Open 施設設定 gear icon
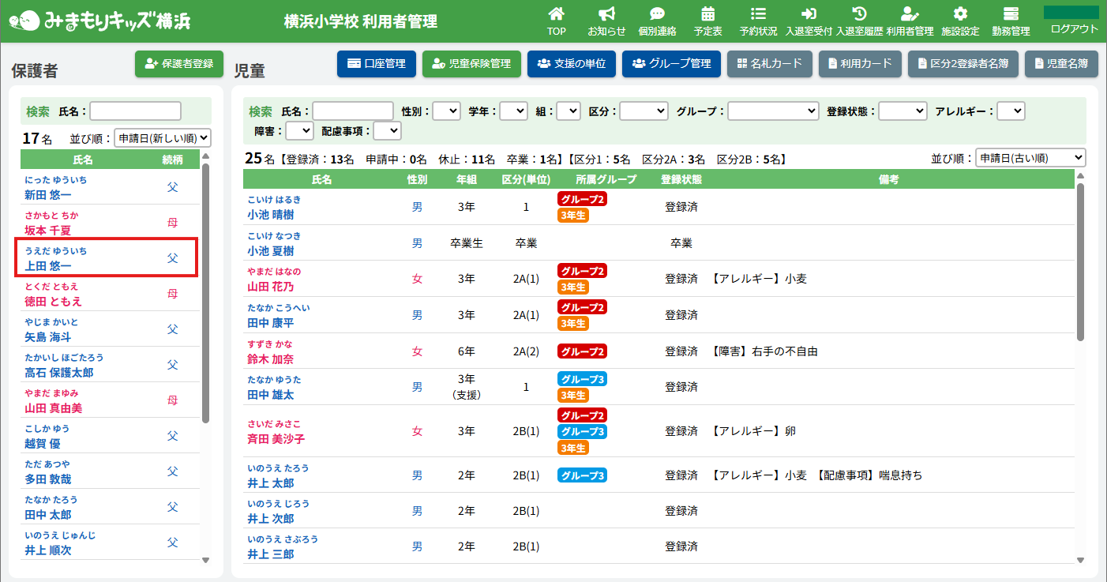Viewport: 1107px width, 582px height. 960,14
